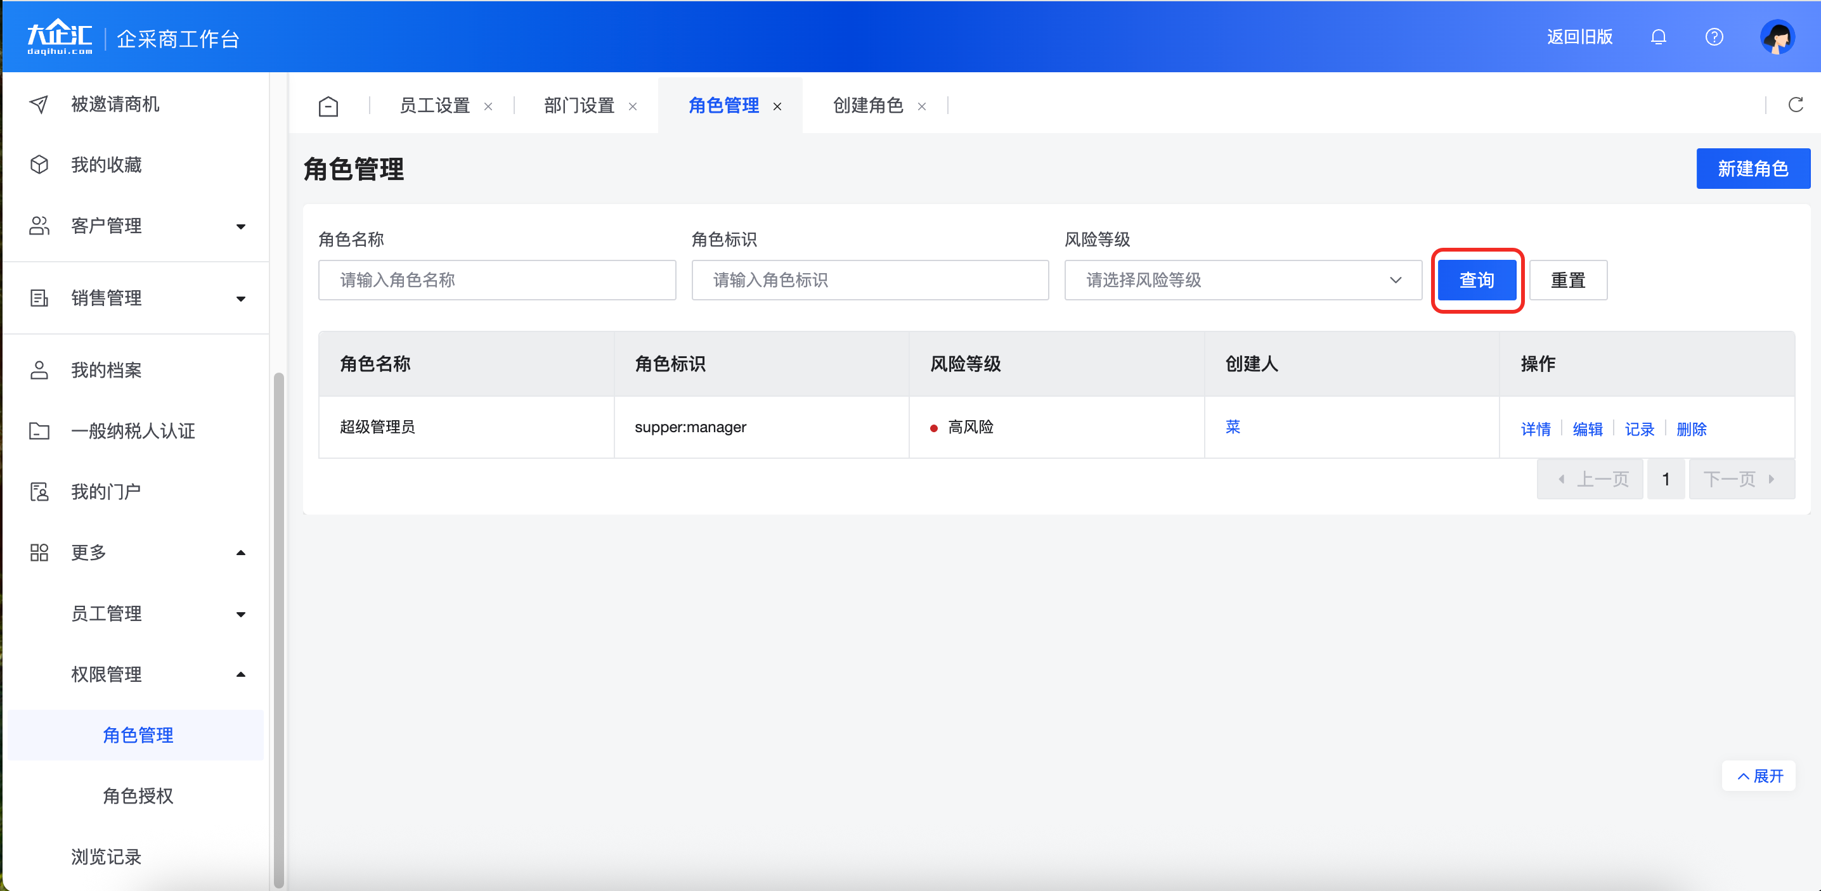Image resolution: width=1821 pixels, height=891 pixels.
Task: Collapse the 权限管理 submenu
Action: (x=240, y=674)
